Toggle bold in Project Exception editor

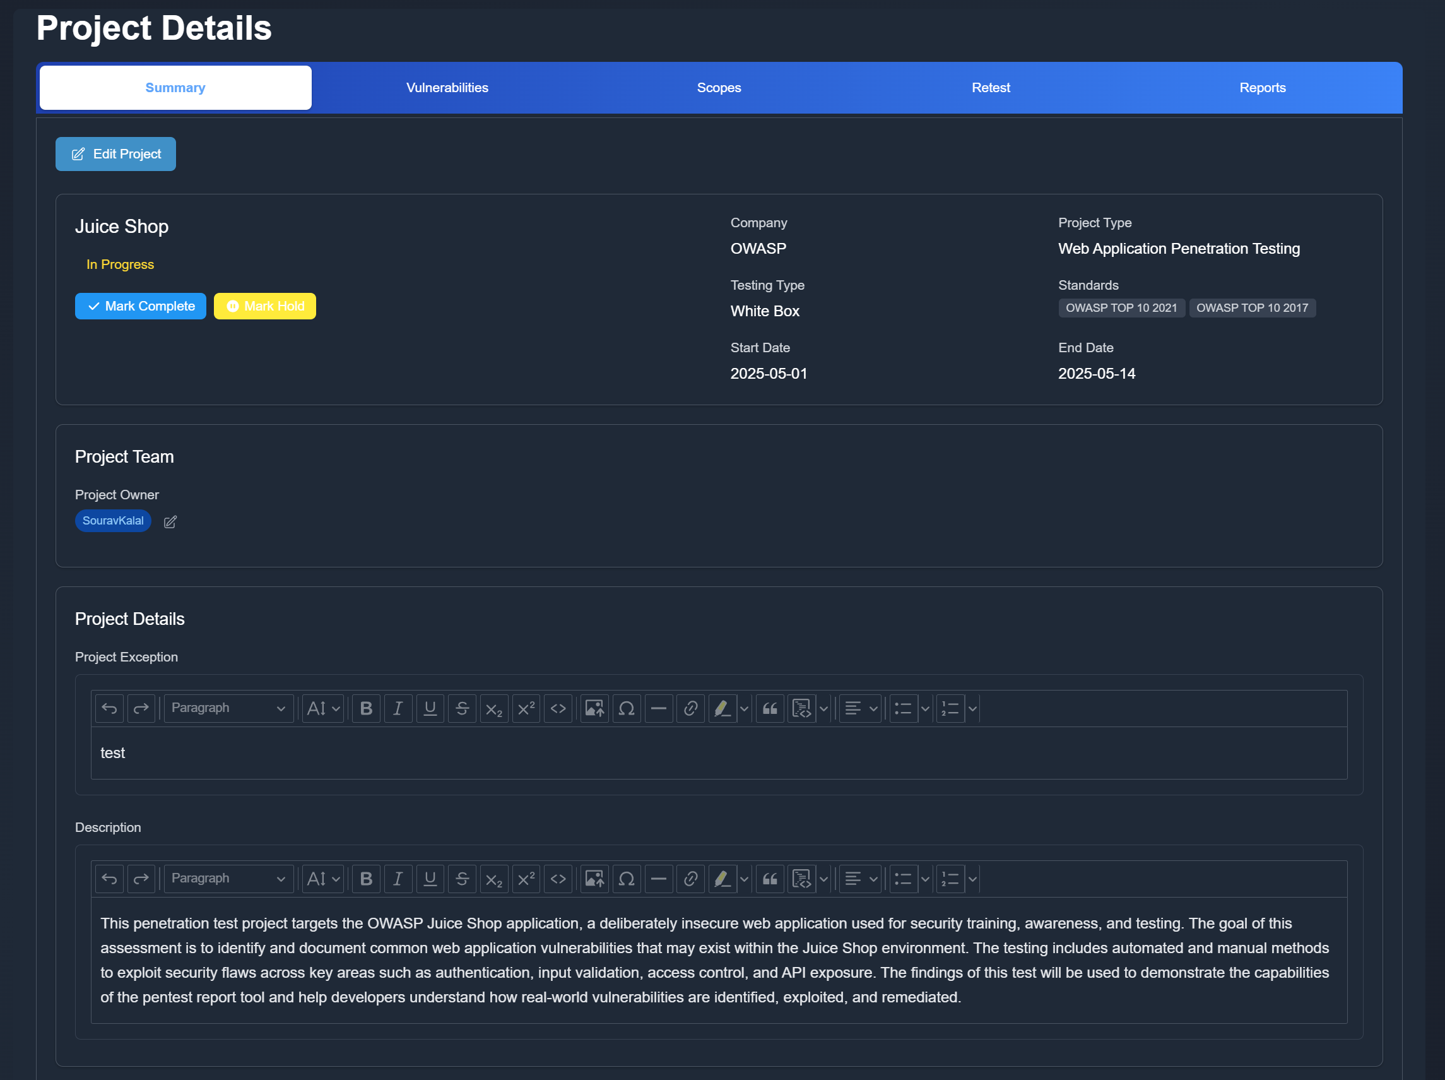click(x=366, y=708)
